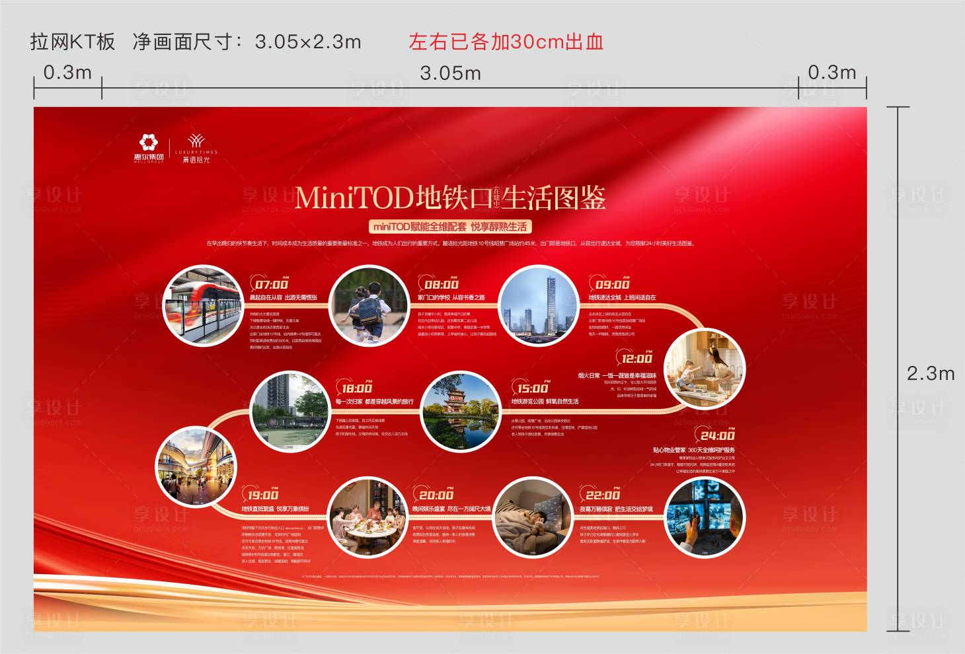The height and width of the screenshot is (654, 965).
Task: Click the 12:00 PM clock label
Action: pos(635,358)
